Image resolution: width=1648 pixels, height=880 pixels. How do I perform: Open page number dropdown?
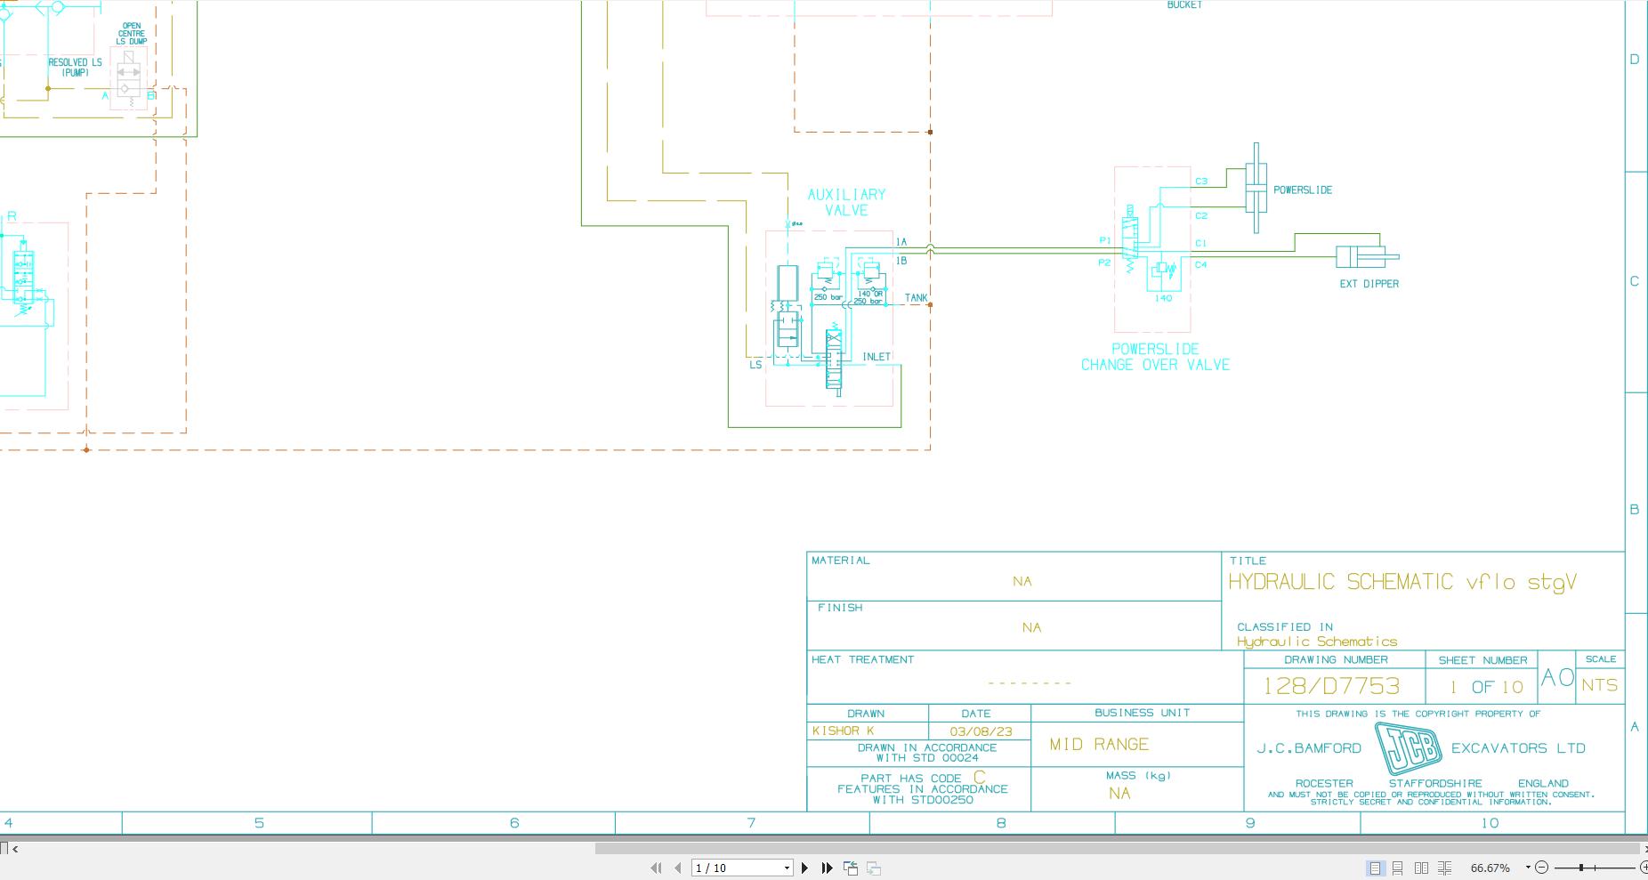coord(787,868)
